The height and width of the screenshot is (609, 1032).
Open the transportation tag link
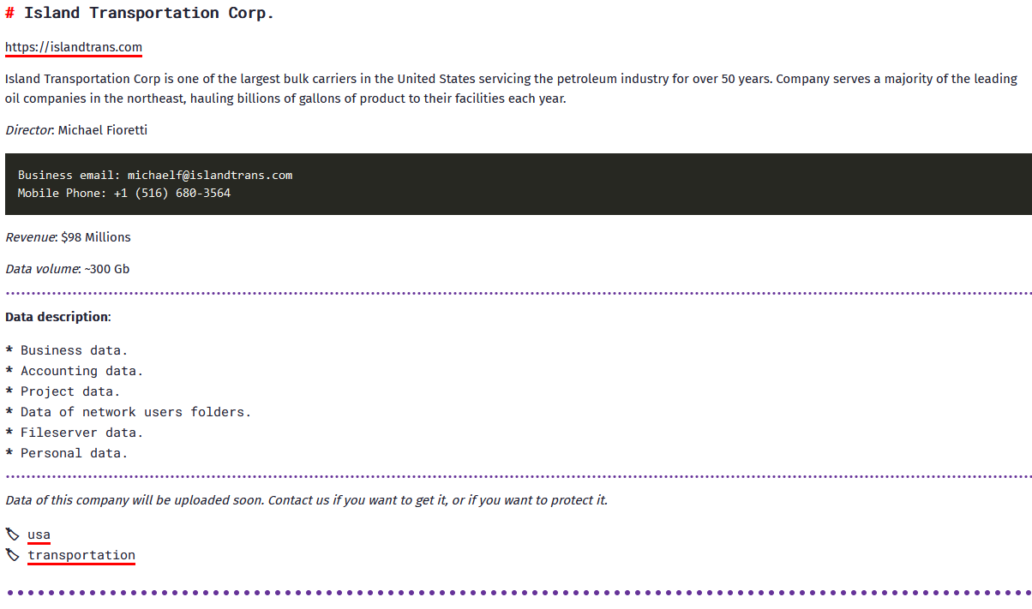pyautogui.click(x=81, y=555)
